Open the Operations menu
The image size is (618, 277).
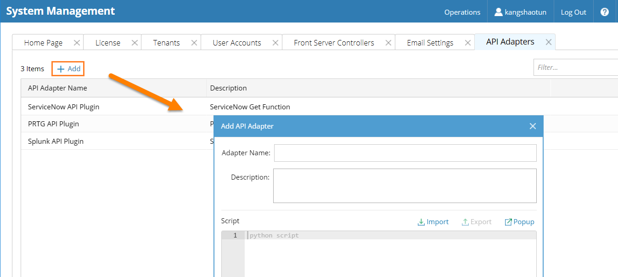click(462, 12)
